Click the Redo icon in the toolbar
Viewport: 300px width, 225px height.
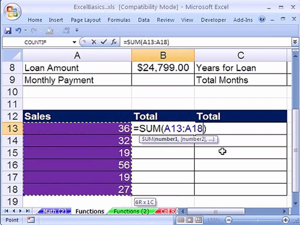(34, 30)
